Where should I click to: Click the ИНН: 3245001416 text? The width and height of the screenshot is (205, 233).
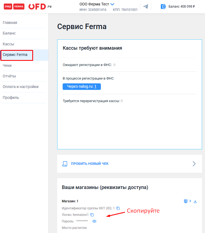(93, 10)
